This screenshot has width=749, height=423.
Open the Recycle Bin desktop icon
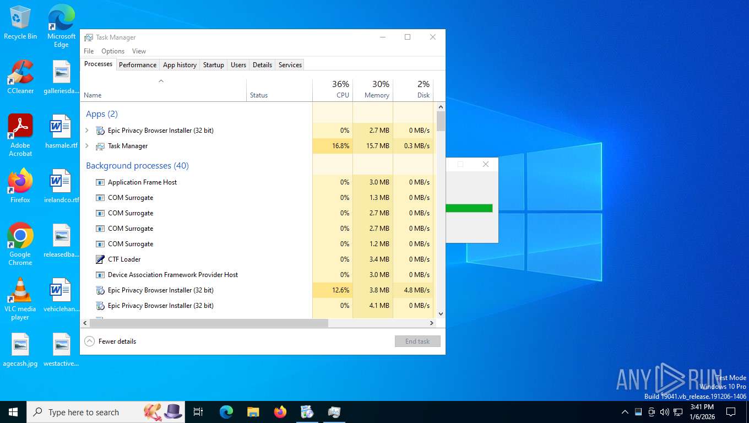(x=20, y=22)
